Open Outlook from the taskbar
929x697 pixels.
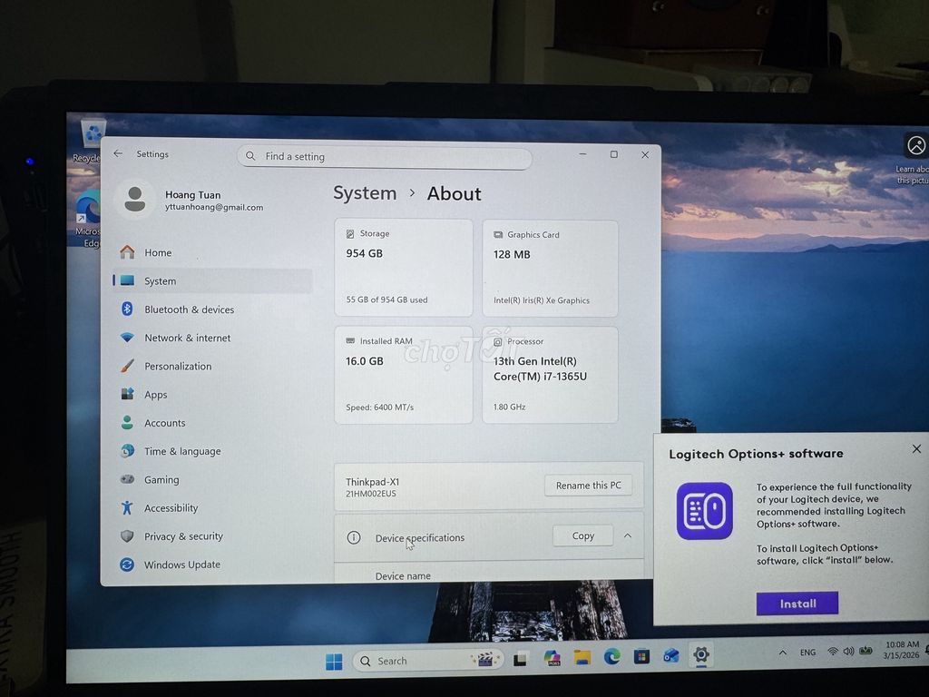tap(671, 655)
